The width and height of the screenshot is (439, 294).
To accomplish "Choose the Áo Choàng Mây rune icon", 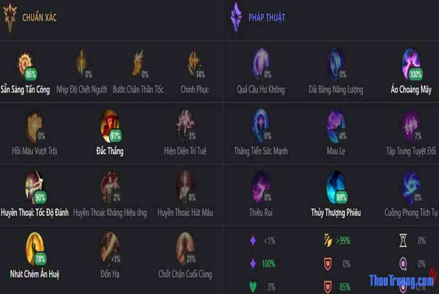I will coord(411,64).
